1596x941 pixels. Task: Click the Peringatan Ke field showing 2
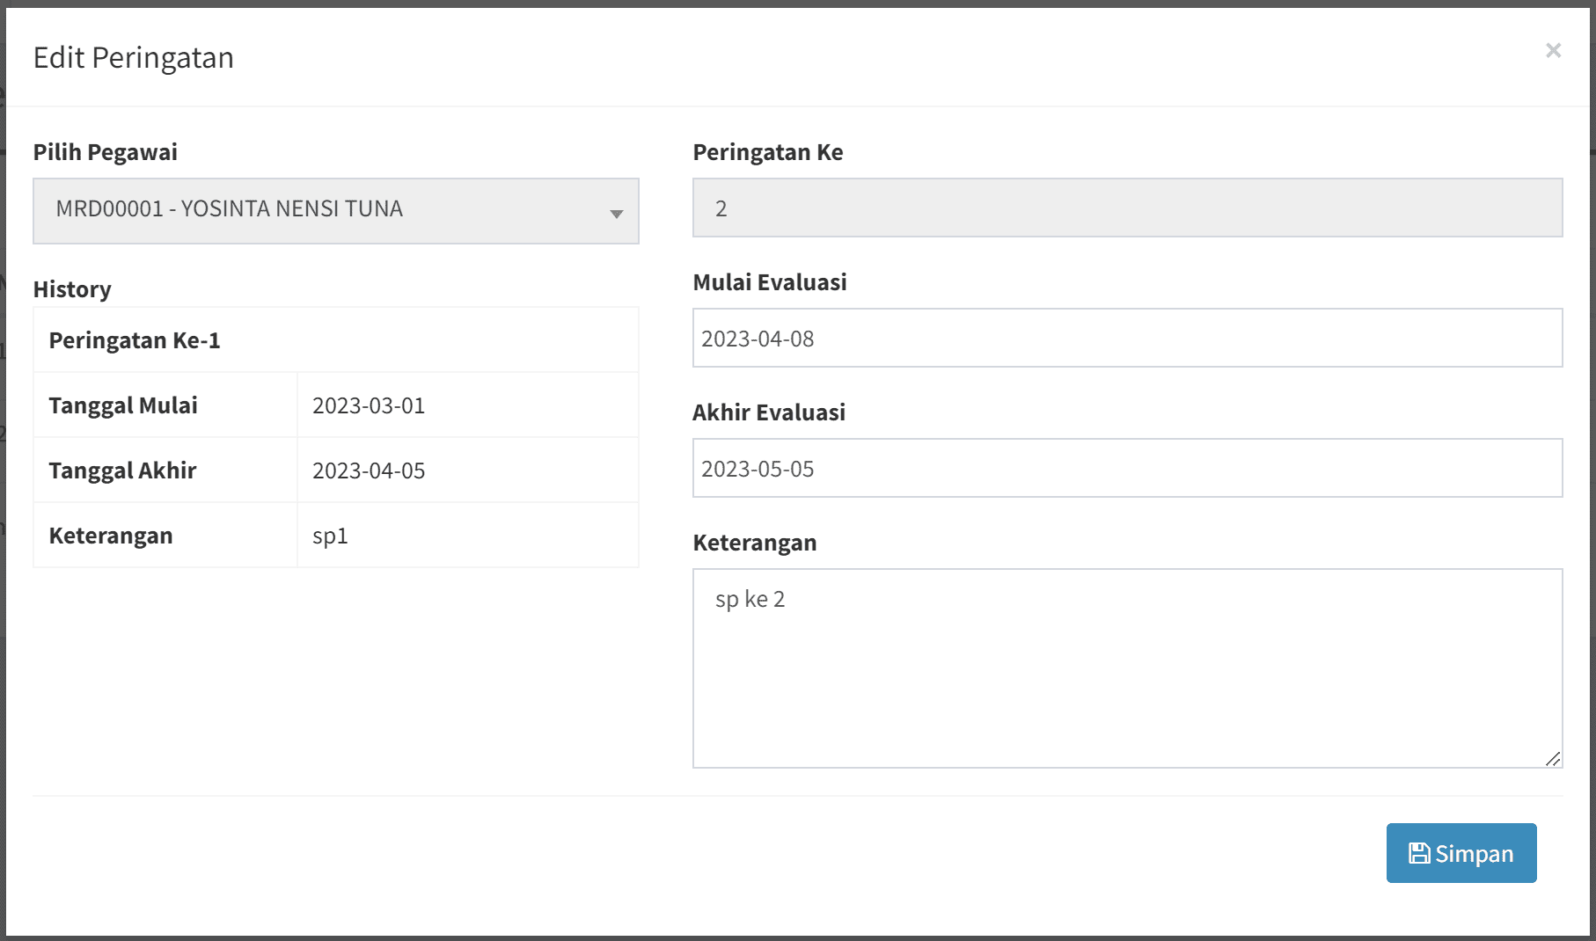click(x=1126, y=208)
